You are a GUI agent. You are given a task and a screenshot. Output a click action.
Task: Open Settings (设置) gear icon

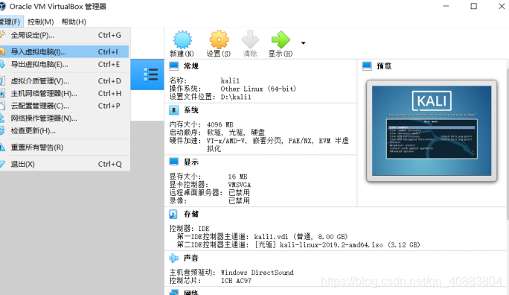219,39
